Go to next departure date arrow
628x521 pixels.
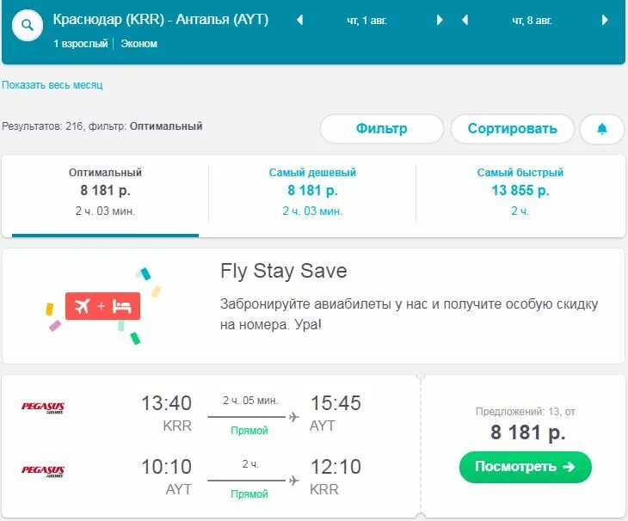(x=440, y=20)
